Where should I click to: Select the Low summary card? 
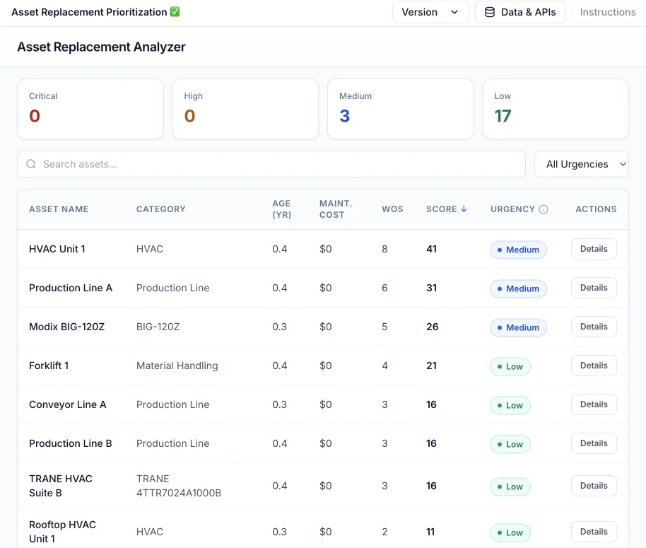coord(556,108)
